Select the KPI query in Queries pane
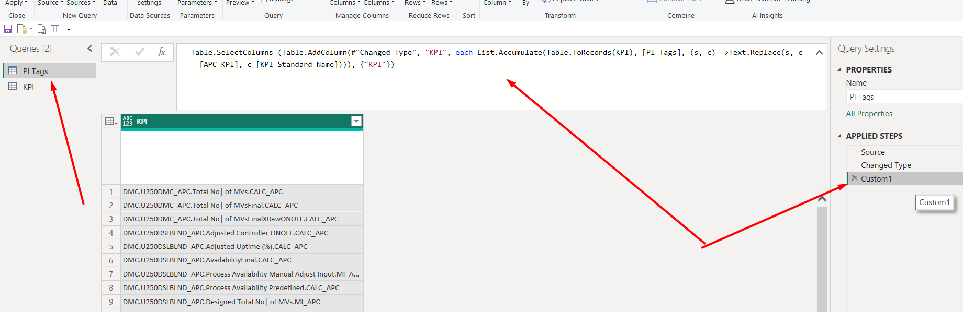 click(50, 87)
